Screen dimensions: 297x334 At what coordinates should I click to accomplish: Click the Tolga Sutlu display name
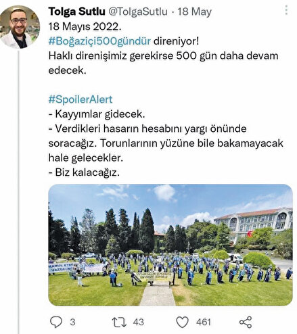(77, 11)
